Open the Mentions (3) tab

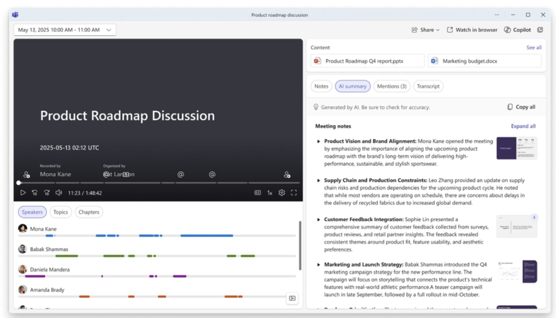[392, 86]
